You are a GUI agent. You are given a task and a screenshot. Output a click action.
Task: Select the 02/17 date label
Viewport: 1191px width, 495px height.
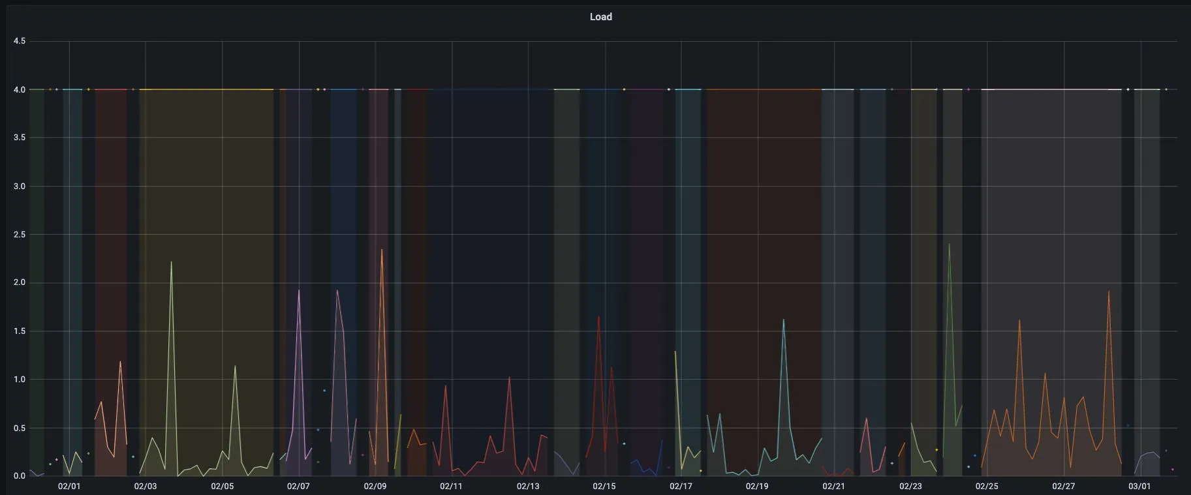(681, 487)
